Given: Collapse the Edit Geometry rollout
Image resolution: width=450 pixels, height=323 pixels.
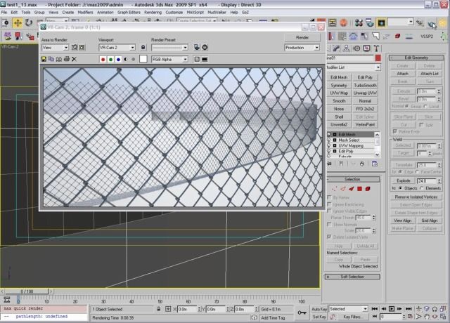Looking at the screenshot, I should click(x=416, y=58).
